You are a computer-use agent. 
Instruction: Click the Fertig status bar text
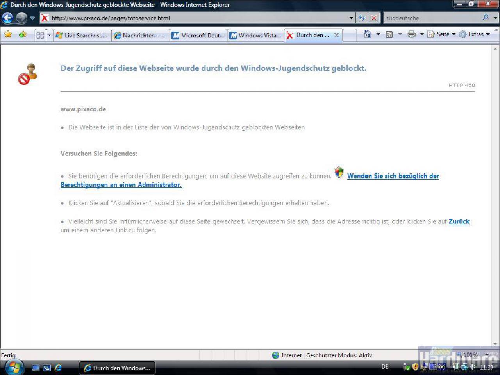coord(8,355)
